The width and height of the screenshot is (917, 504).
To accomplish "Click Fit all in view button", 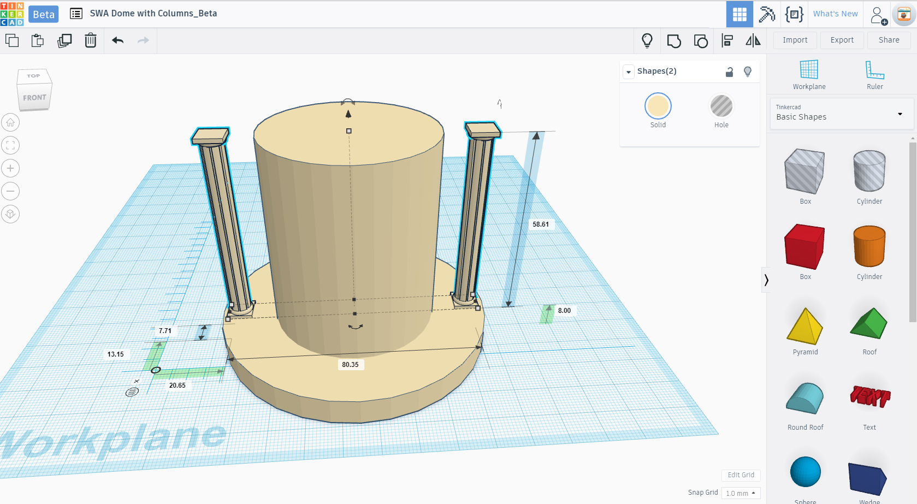I will click(10, 145).
